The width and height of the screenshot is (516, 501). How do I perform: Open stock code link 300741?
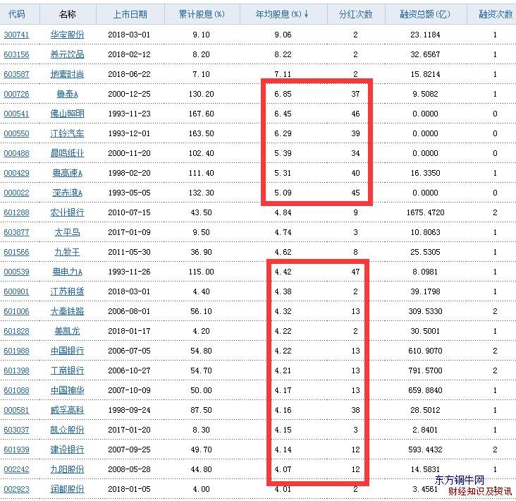pos(16,35)
